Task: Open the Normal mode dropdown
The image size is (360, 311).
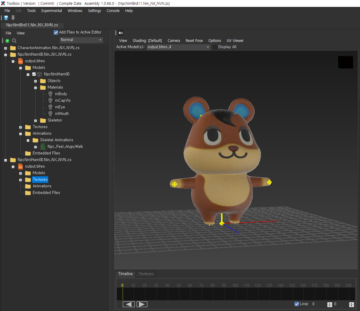Action: [x=81, y=40]
